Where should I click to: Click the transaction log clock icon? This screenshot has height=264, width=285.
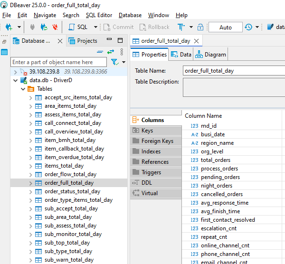click(248, 27)
